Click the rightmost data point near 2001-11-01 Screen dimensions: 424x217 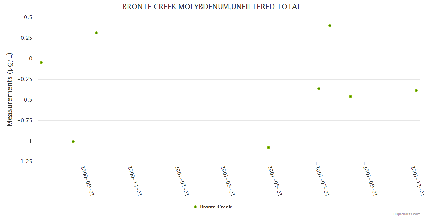click(x=416, y=90)
